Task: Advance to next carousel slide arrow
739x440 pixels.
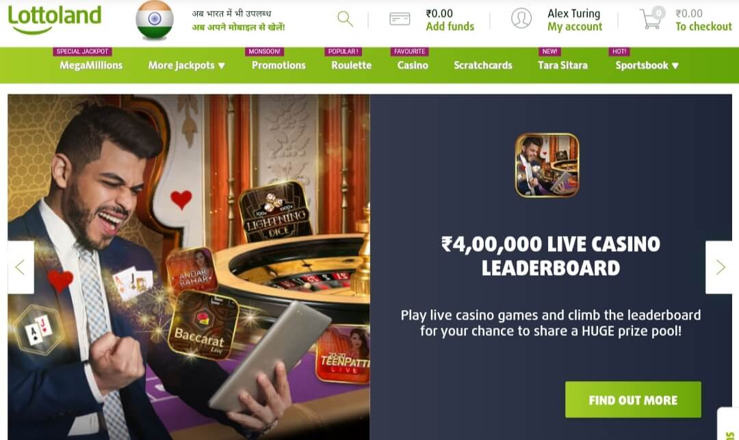Action: click(719, 268)
